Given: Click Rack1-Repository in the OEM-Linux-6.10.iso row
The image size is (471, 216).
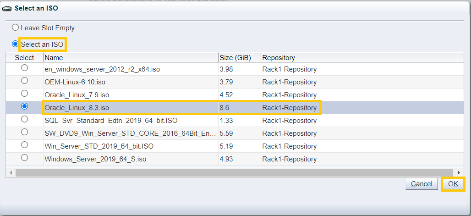Looking at the screenshot, I should tap(289, 82).
